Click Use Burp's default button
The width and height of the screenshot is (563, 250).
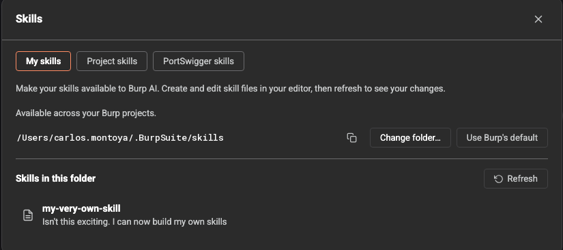click(x=502, y=137)
